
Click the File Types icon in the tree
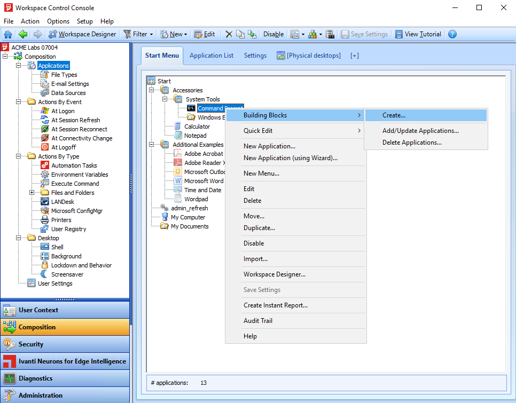click(x=45, y=75)
